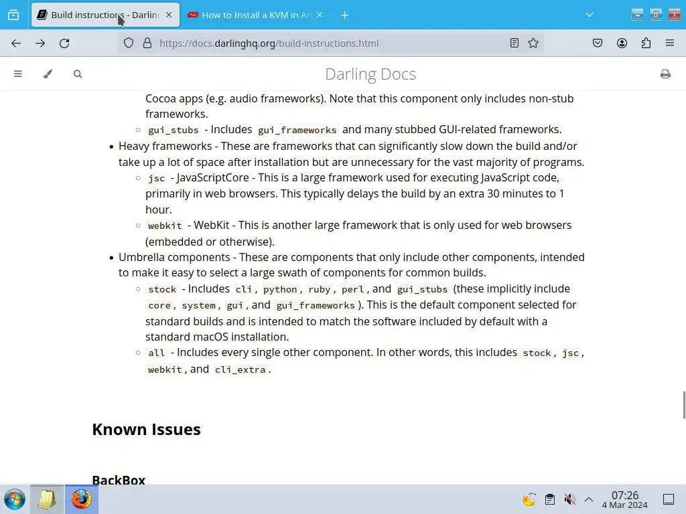Change docs theme with paintbrush icon
The width and height of the screenshot is (686, 514).
pyautogui.click(x=48, y=74)
